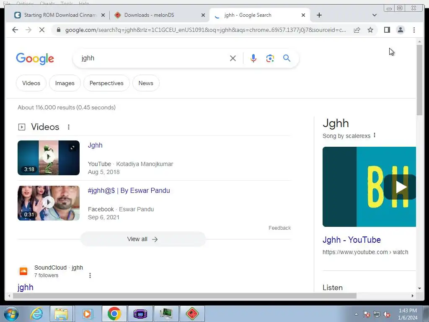
Task: Search by image with Lens
Action: [270, 58]
